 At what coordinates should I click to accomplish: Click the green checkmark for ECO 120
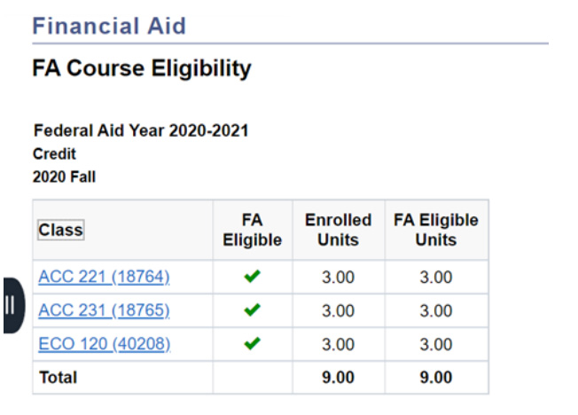coord(253,343)
